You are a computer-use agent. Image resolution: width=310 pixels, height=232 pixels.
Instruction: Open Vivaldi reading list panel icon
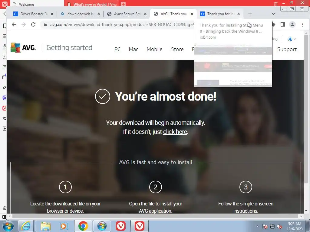tap(4, 36)
